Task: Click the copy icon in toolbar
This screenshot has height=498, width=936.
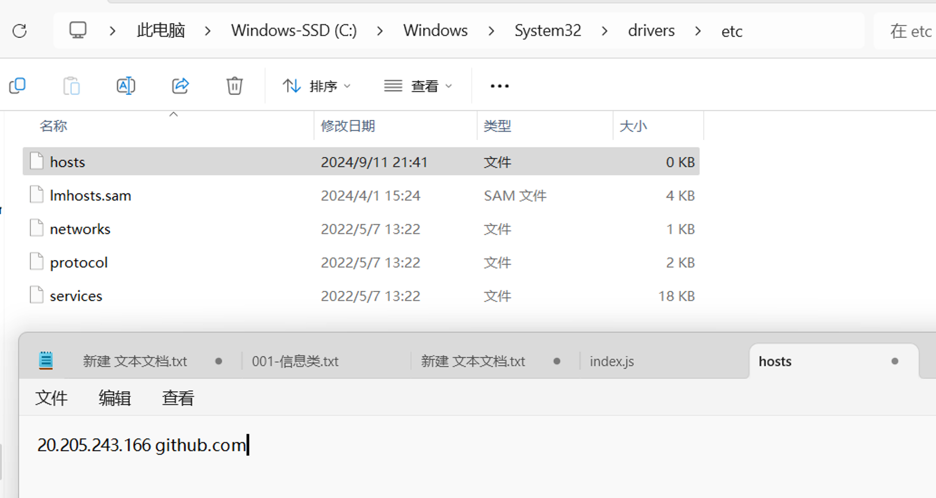Action: (18, 86)
